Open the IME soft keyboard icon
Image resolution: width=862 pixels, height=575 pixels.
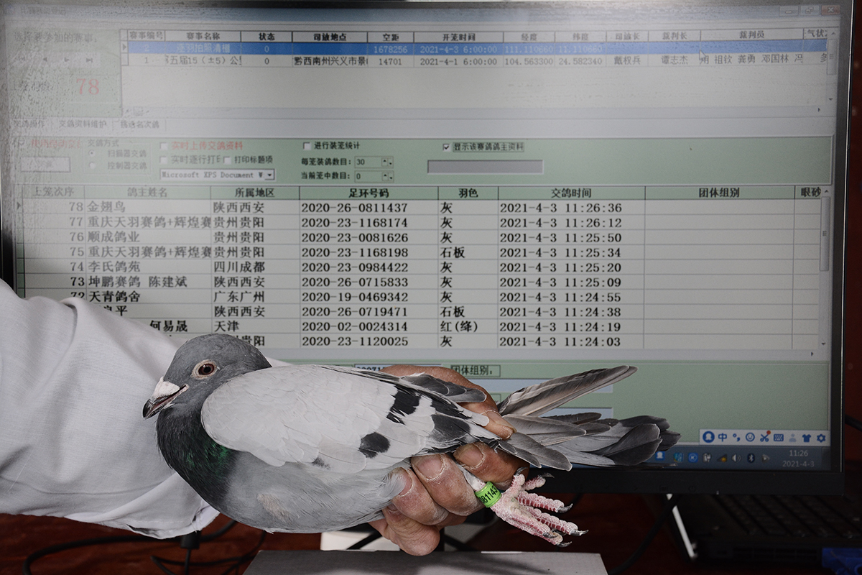[779, 437]
